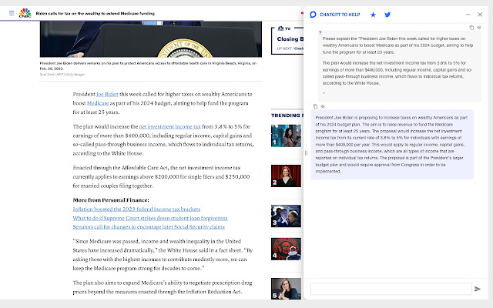
Task: Click the photo caption about Virginia Beach remarks
Action: coord(148,65)
